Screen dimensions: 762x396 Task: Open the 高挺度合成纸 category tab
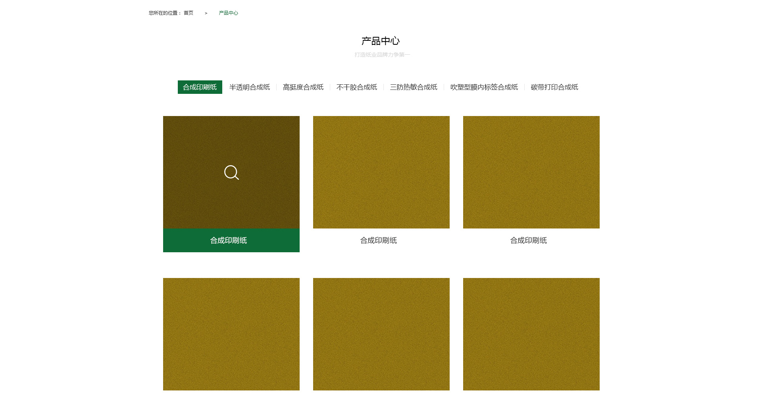click(x=303, y=87)
